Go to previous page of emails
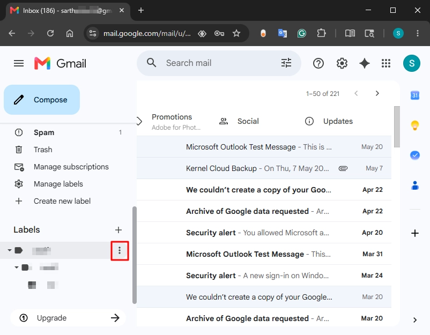Image resolution: width=430 pixels, height=335 pixels. click(356, 93)
